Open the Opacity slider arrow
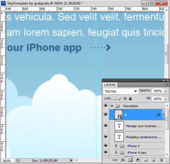Viewport: 170px width, 164px height. click(166, 91)
